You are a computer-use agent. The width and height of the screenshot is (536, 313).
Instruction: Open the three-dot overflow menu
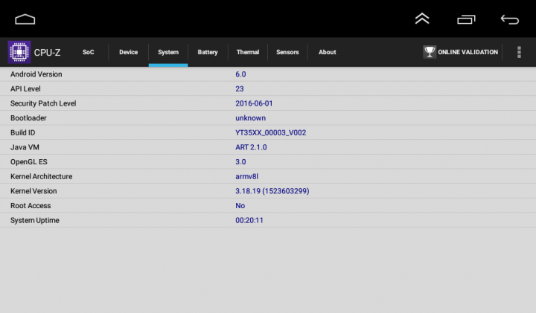519,52
